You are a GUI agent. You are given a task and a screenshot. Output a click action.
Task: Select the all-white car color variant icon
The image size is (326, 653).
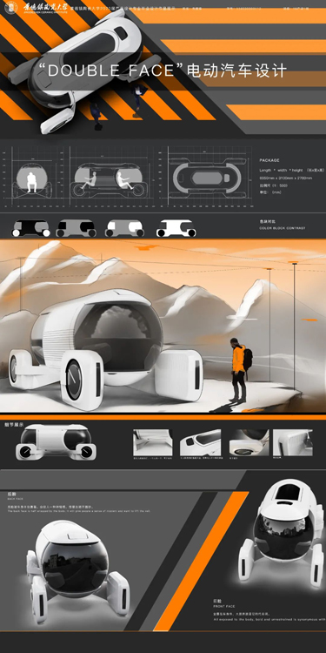click(x=176, y=228)
